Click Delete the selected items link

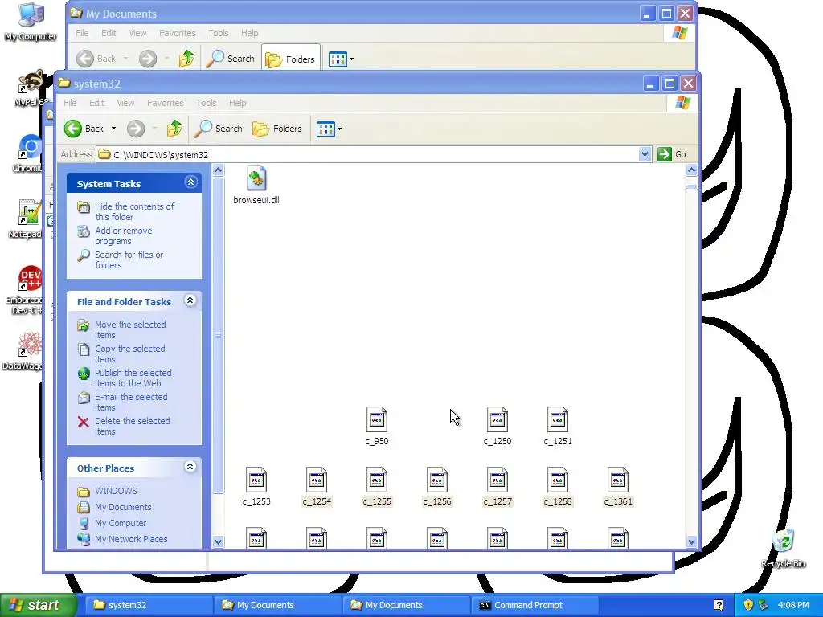[133, 426]
